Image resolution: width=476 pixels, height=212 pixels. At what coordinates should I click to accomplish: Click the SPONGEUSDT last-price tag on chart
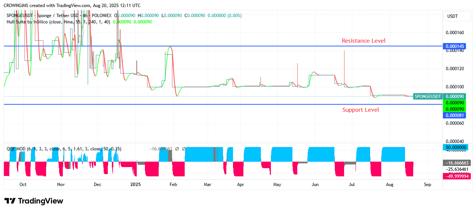click(428, 97)
